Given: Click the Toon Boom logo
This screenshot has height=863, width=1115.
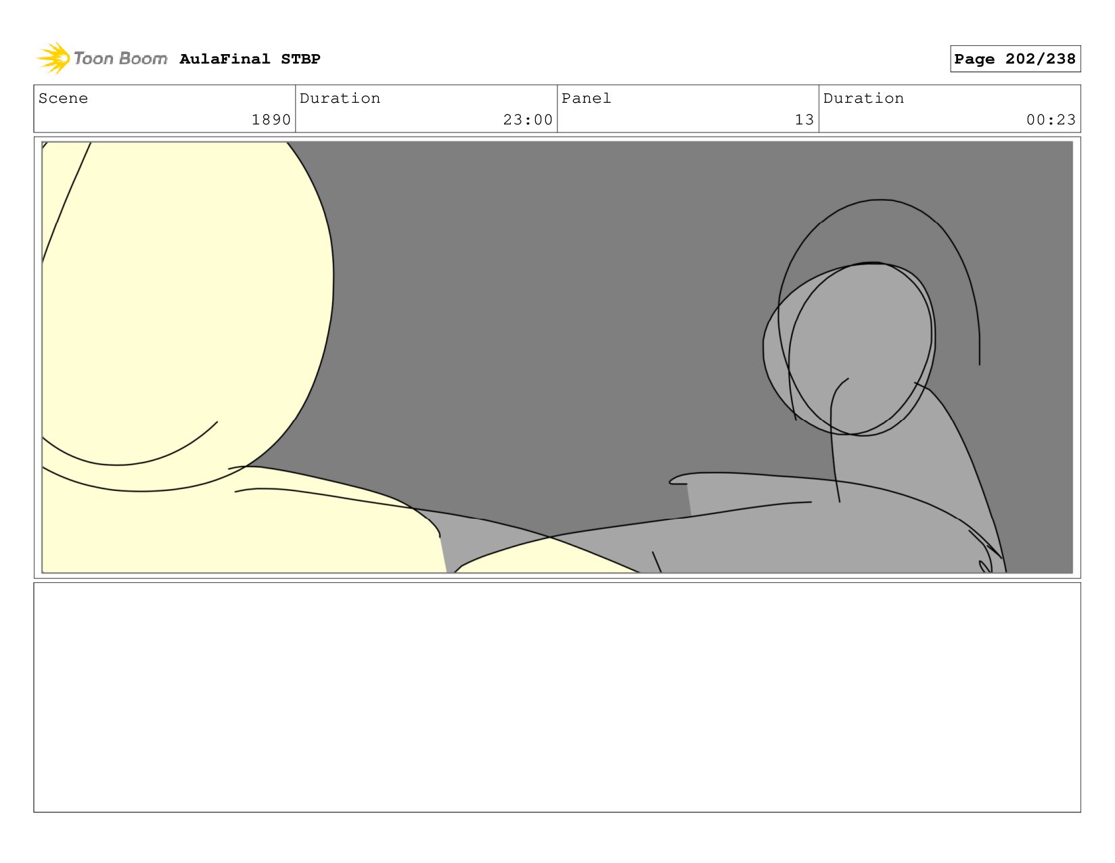Looking at the screenshot, I should [101, 59].
